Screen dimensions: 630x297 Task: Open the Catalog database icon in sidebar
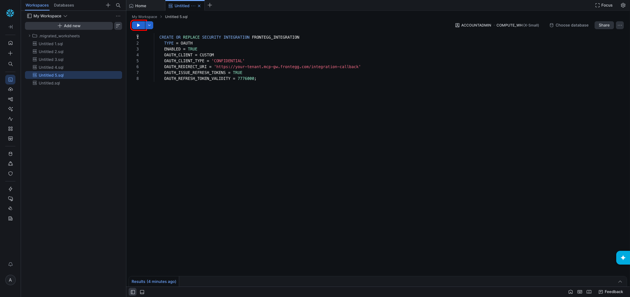pos(10,154)
